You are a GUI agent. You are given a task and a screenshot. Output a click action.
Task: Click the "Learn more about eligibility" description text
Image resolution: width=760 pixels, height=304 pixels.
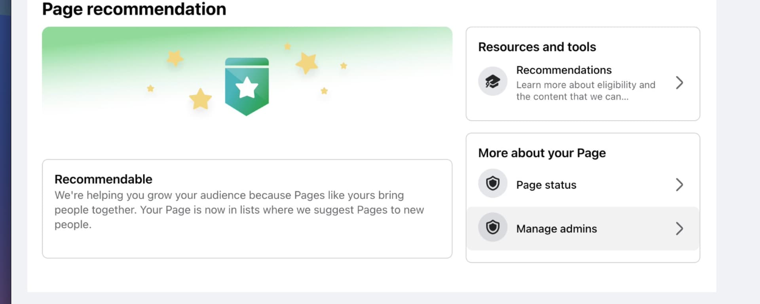pyautogui.click(x=585, y=91)
